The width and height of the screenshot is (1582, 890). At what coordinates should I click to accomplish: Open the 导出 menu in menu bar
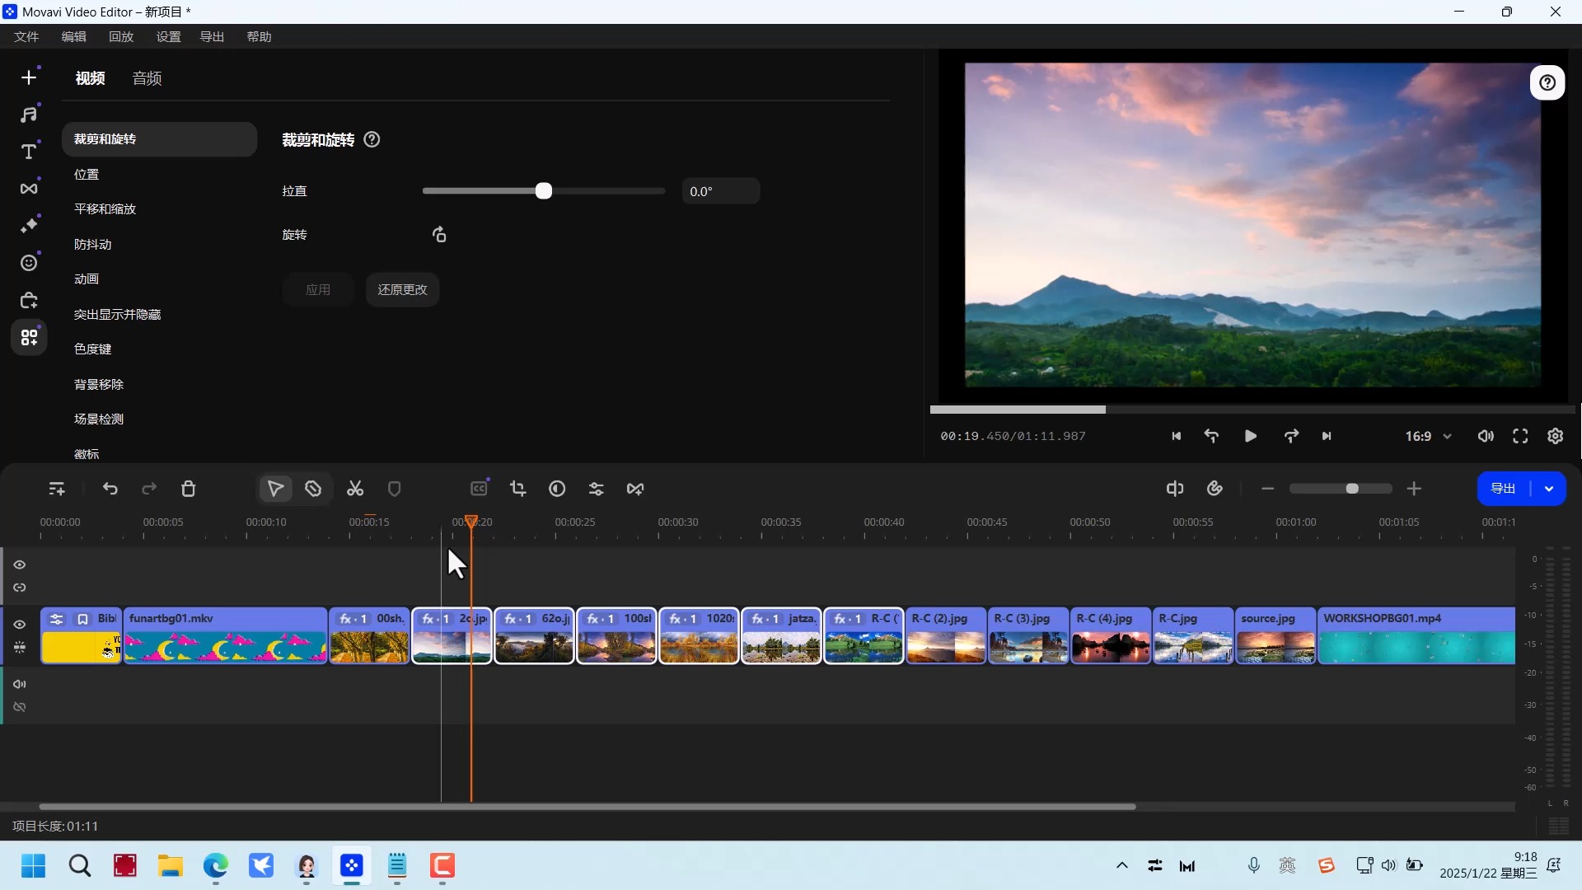(x=212, y=36)
